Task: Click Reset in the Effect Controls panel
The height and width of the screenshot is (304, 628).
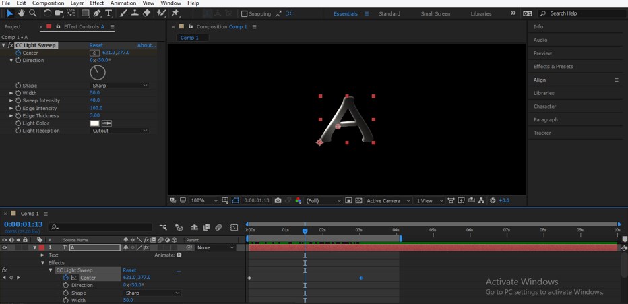Action: [96, 45]
